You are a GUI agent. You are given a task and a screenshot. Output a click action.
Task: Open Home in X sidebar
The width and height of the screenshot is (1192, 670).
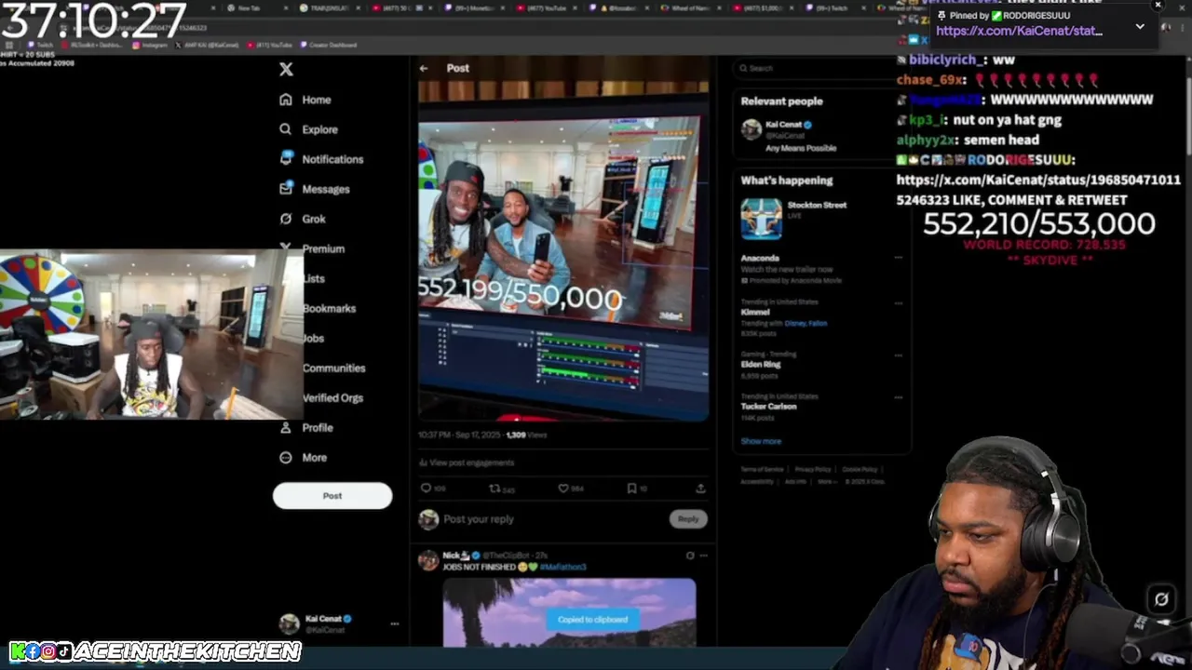coord(316,100)
